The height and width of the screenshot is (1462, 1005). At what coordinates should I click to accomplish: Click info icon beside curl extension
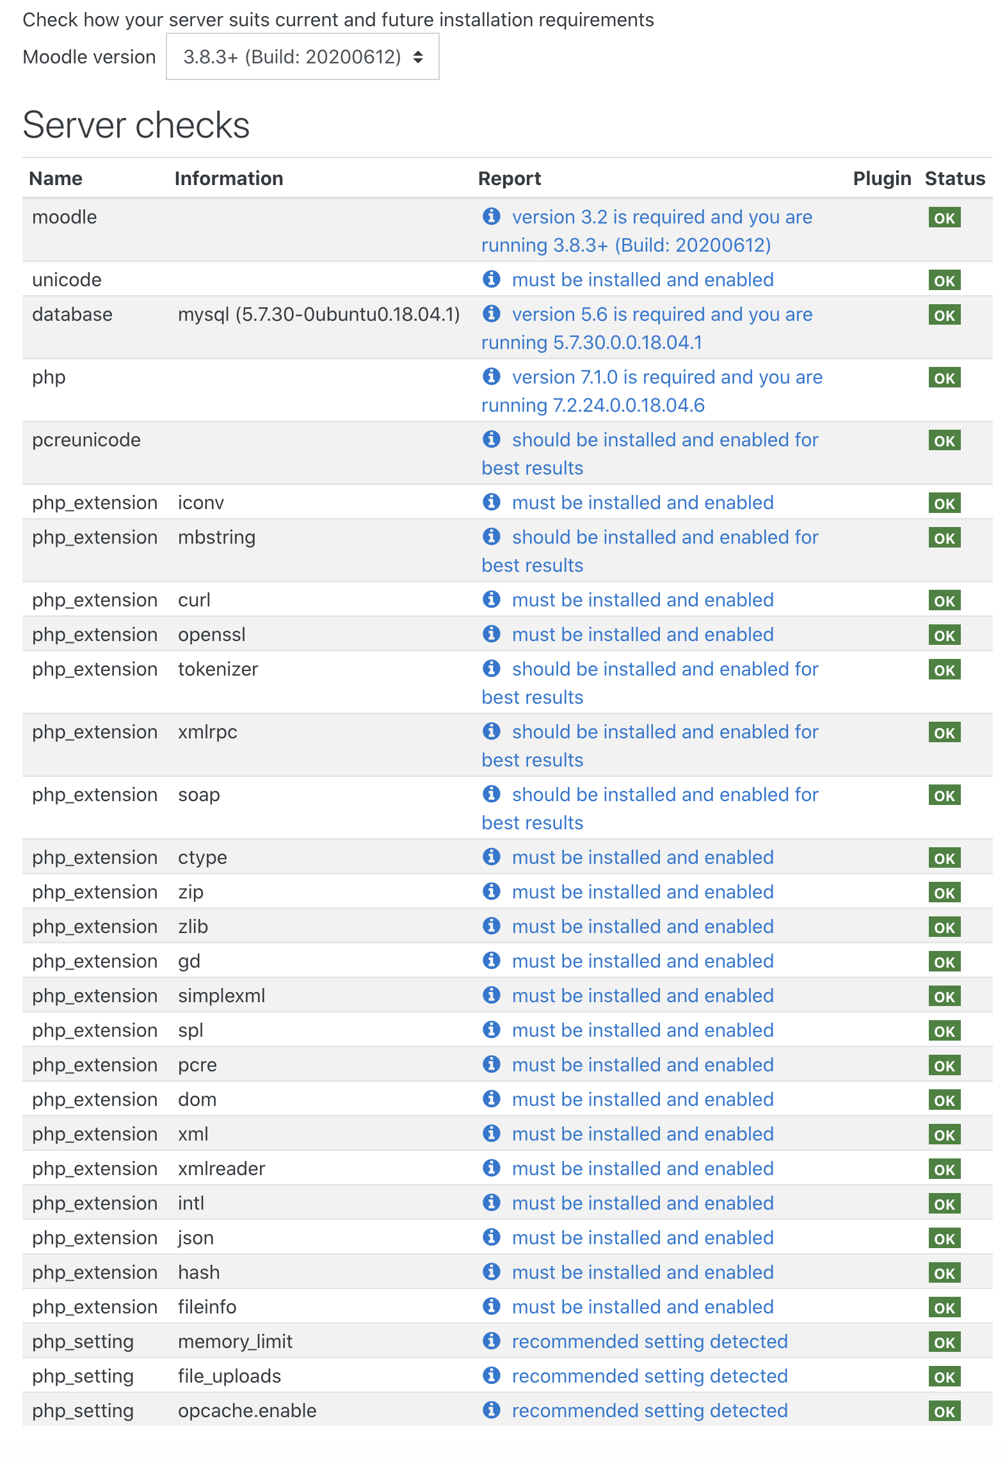491,599
